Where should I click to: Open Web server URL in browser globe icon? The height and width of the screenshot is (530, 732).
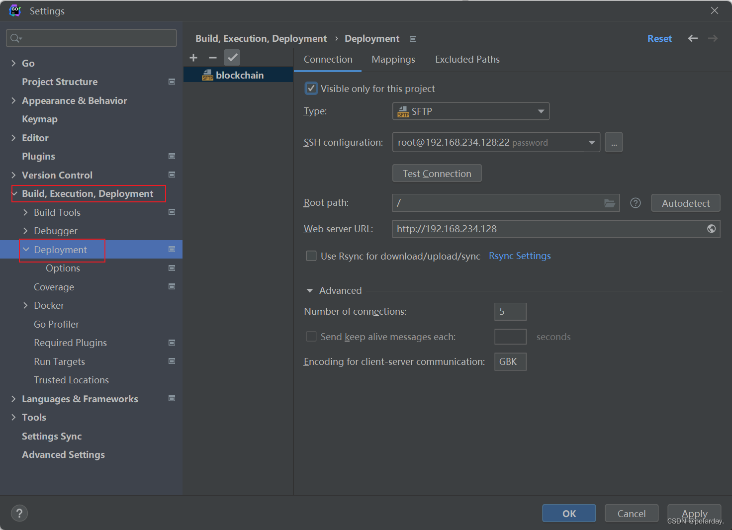tap(712, 229)
